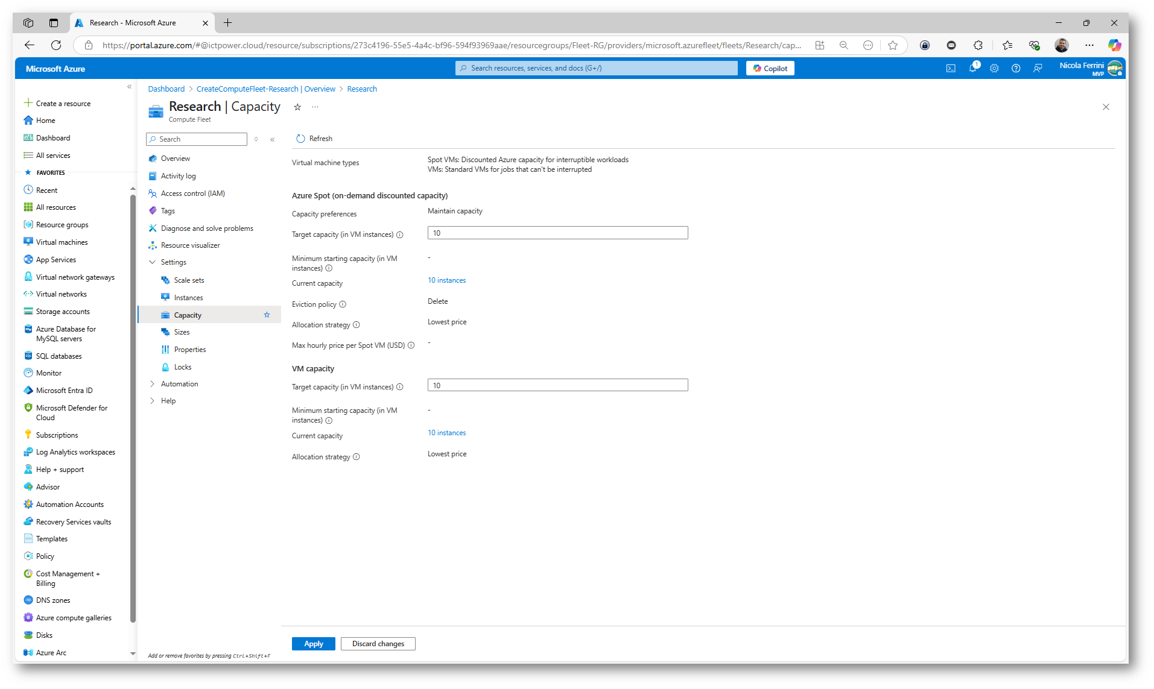Open VM capacity 10 instances link
The width and height of the screenshot is (1154, 689).
click(447, 433)
